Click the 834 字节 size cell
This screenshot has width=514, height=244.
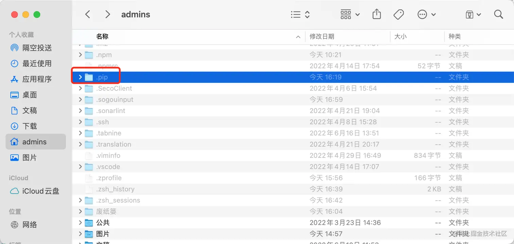427,156
